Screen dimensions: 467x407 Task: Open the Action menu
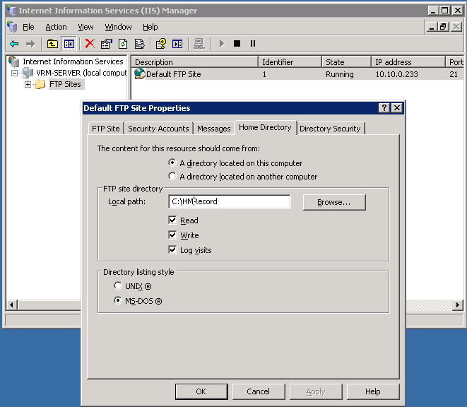(56, 27)
